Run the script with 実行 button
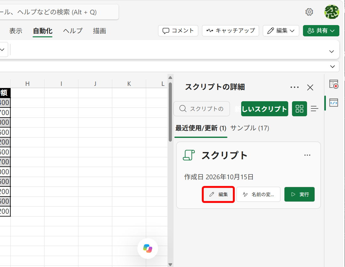 tap(300, 194)
